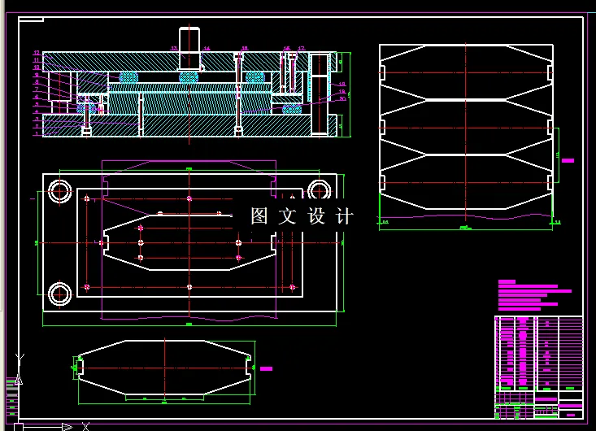Select part balloon number 17
Viewport: 596px width, 431px height.
pyautogui.click(x=302, y=48)
